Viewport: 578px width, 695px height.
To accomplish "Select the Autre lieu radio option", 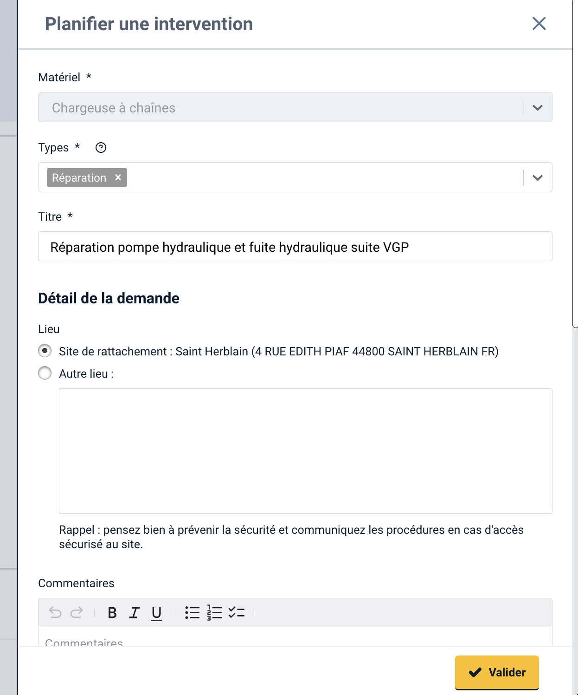I will click(45, 373).
